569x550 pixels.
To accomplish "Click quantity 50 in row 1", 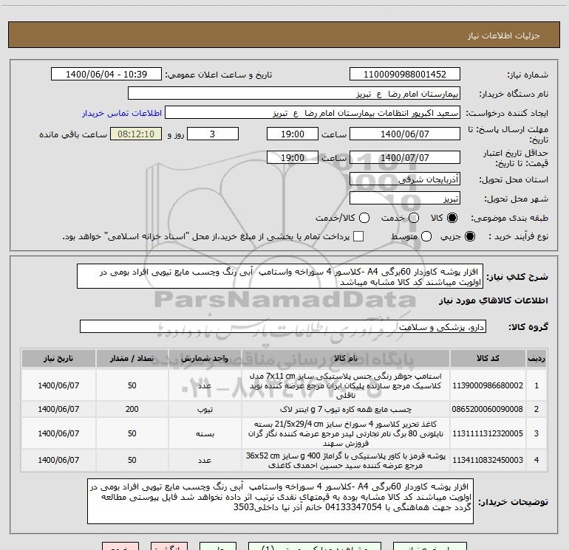I will (x=132, y=385).
